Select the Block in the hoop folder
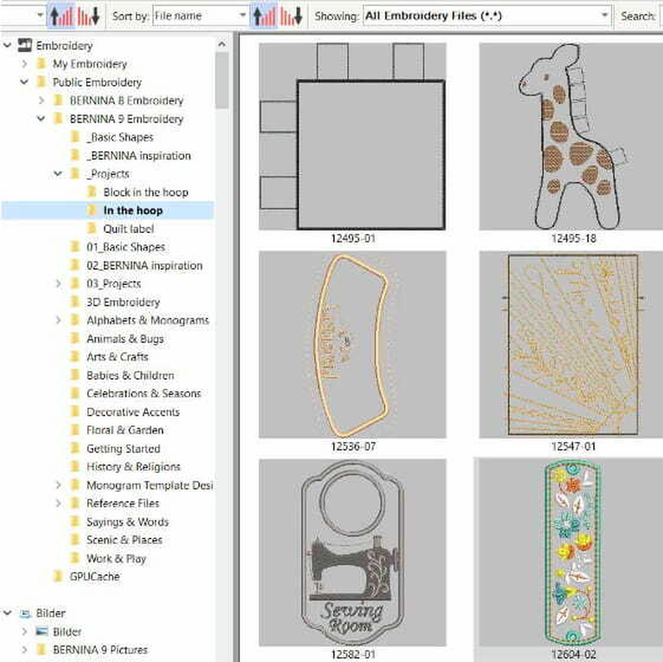This screenshot has height=662, width=663. tap(145, 192)
